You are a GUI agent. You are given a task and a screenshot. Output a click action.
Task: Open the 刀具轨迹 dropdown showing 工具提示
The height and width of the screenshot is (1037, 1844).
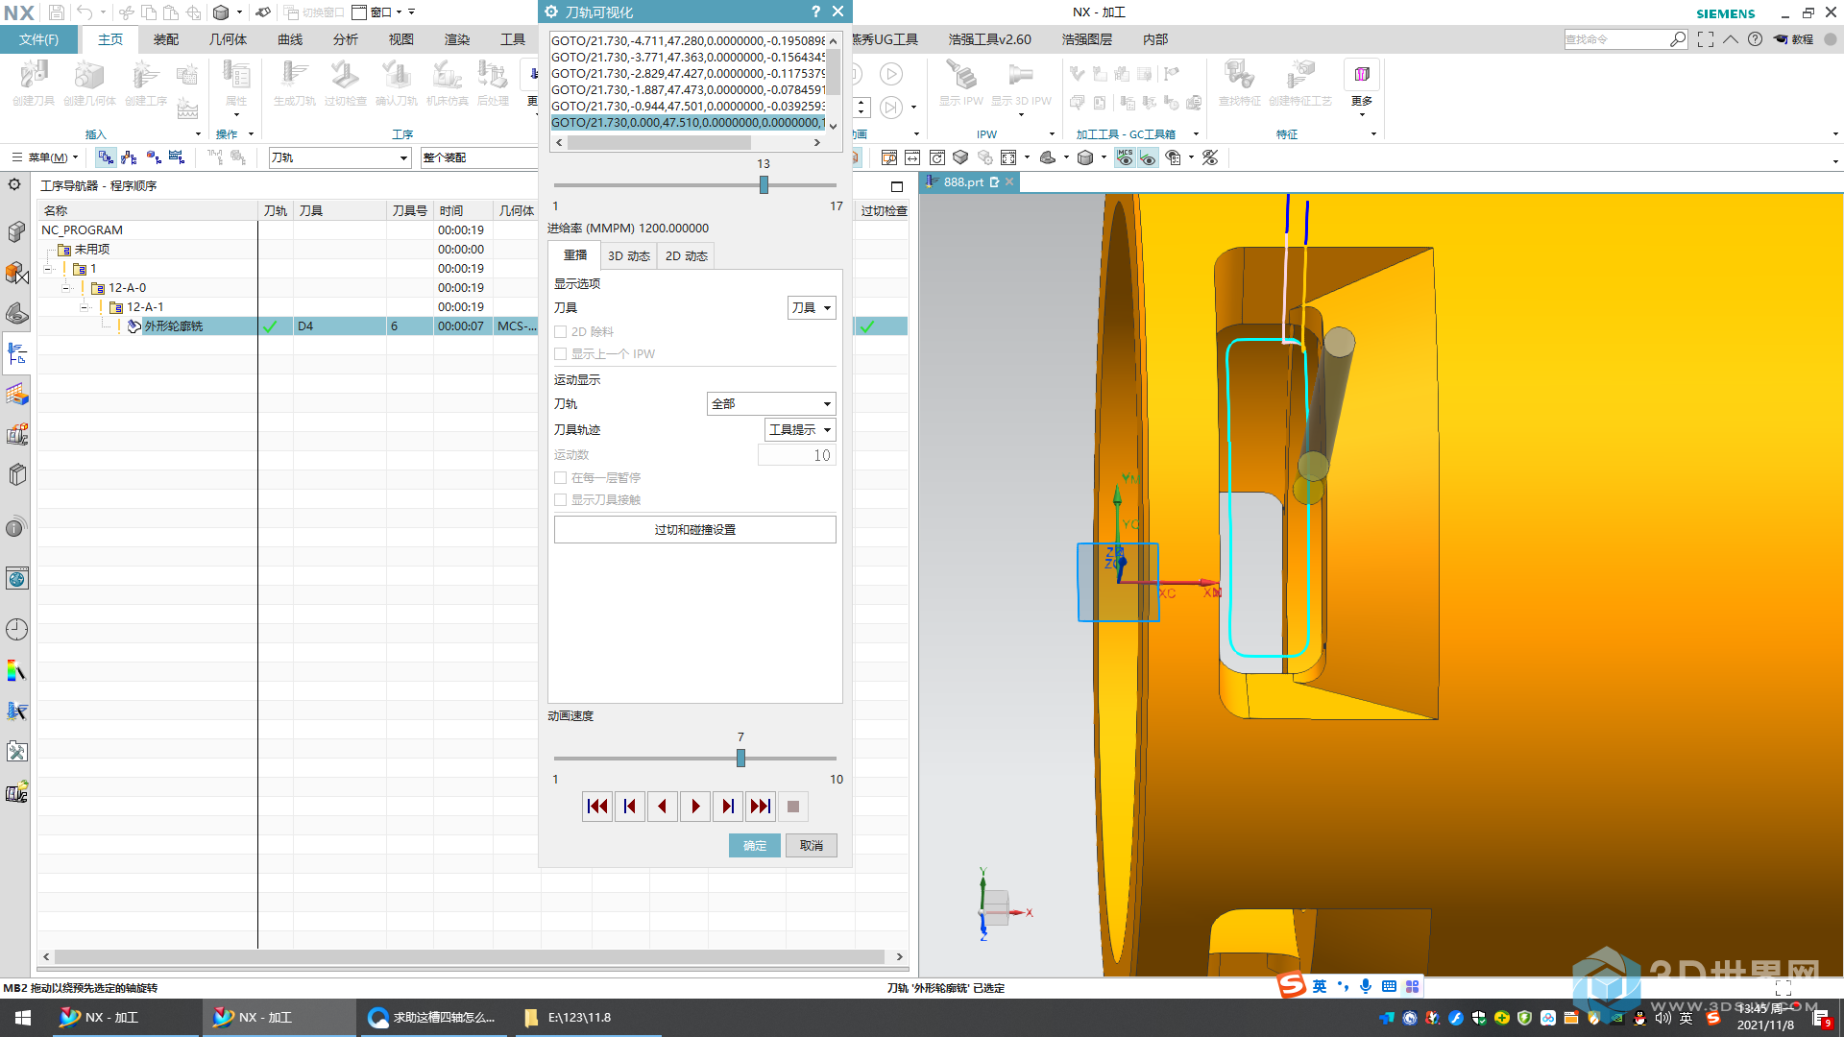tap(800, 430)
